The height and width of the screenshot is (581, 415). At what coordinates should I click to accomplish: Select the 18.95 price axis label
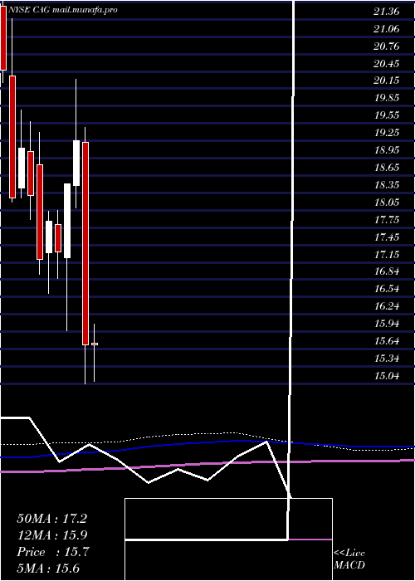(x=387, y=150)
